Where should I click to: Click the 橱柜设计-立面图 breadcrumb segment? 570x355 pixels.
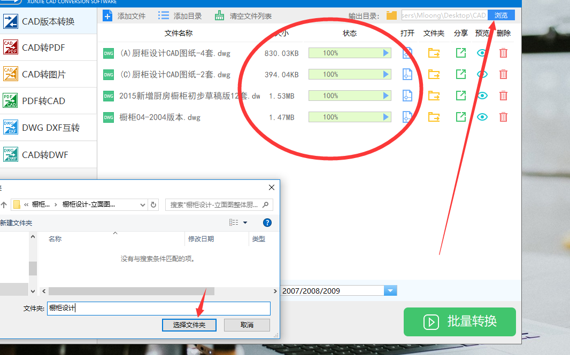89,204
